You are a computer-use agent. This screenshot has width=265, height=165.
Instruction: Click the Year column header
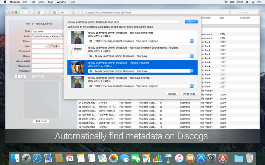(x=222, y=18)
